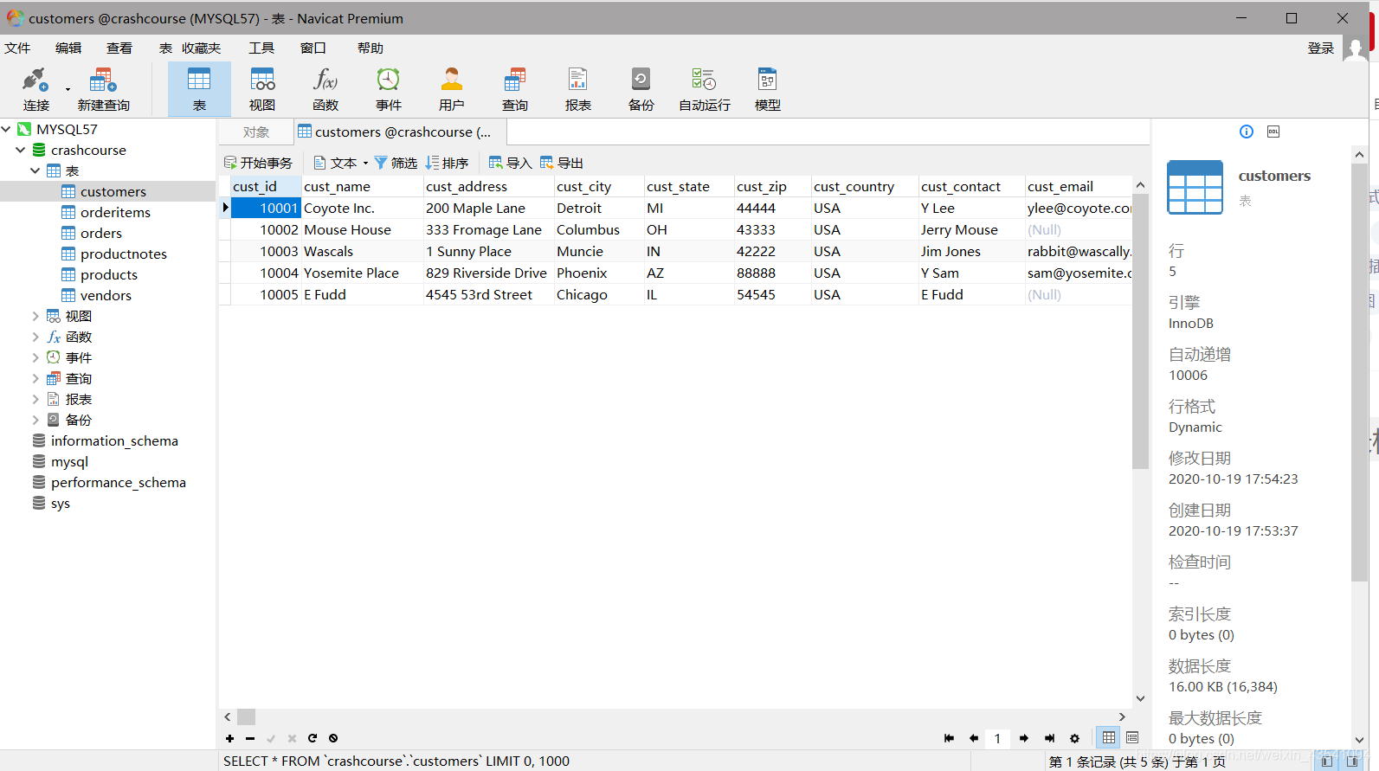Click the stop icon in record bar
The height and width of the screenshot is (771, 1379).
(333, 738)
